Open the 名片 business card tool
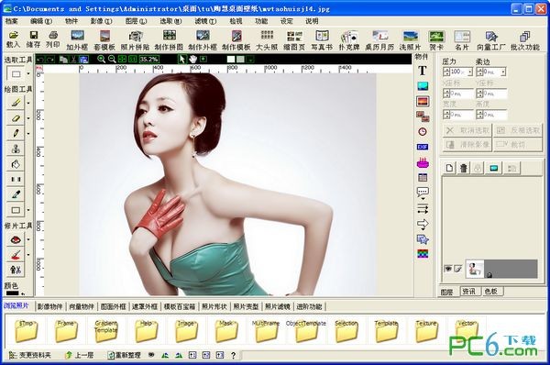 [x=462, y=40]
